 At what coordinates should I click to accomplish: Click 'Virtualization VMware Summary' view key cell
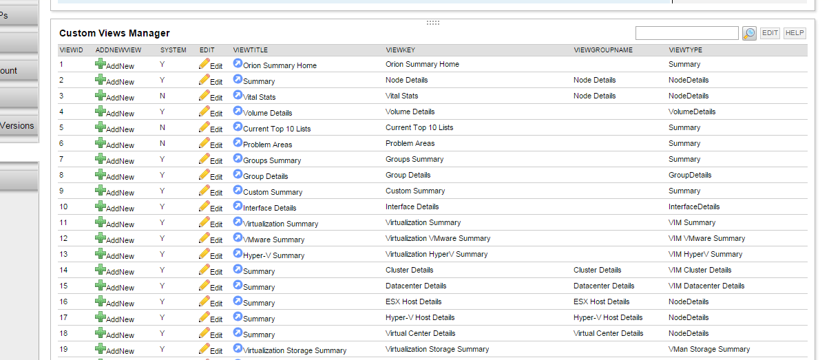pyautogui.click(x=438, y=238)
